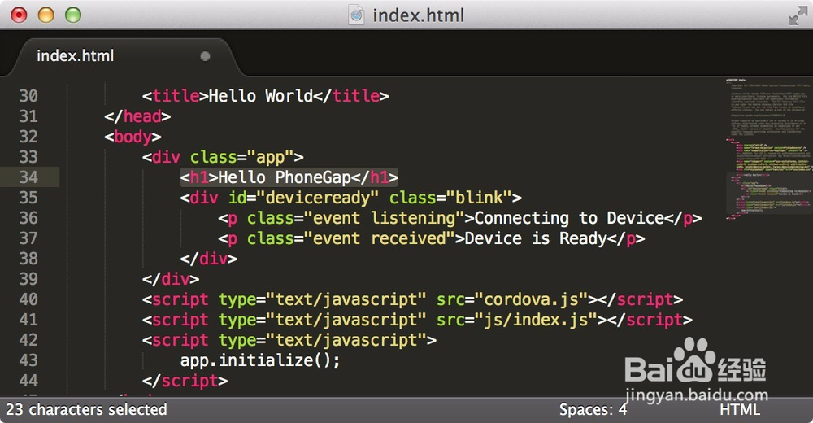Click the class="event received" attribute
This screenshot has width=813, height=423.
351,238
